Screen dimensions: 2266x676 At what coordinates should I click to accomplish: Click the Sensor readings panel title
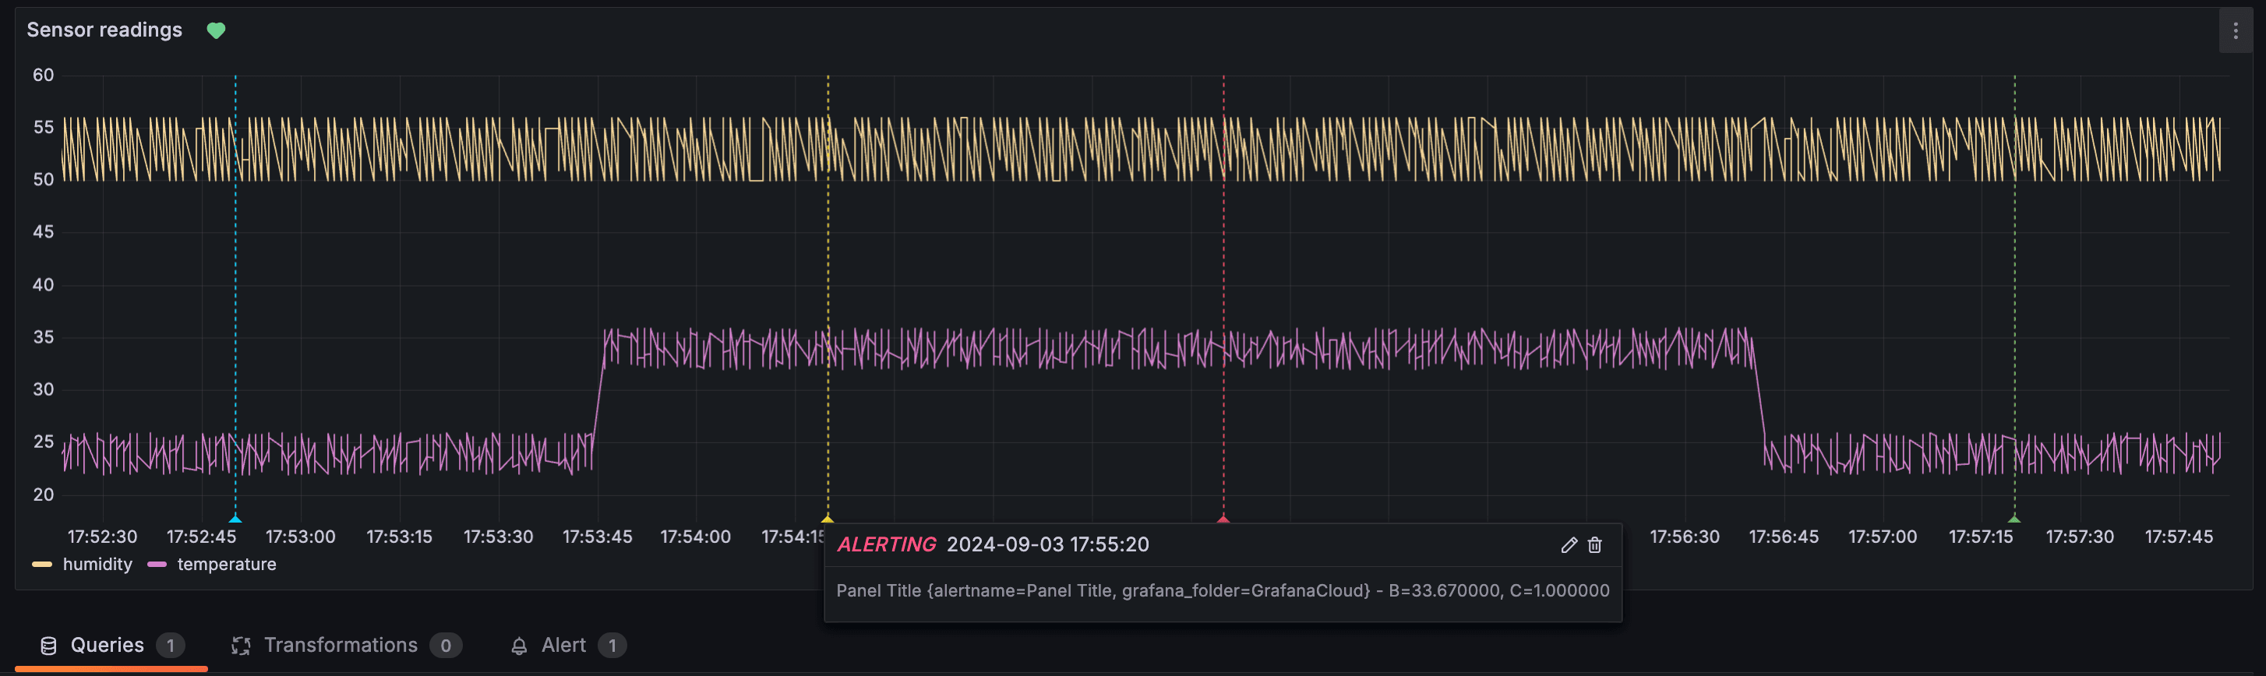click(104, 30)
